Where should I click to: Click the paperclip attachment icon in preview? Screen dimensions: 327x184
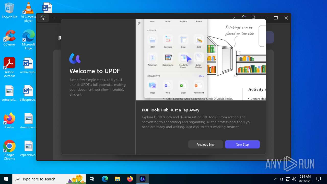click(x=139, y=23)
